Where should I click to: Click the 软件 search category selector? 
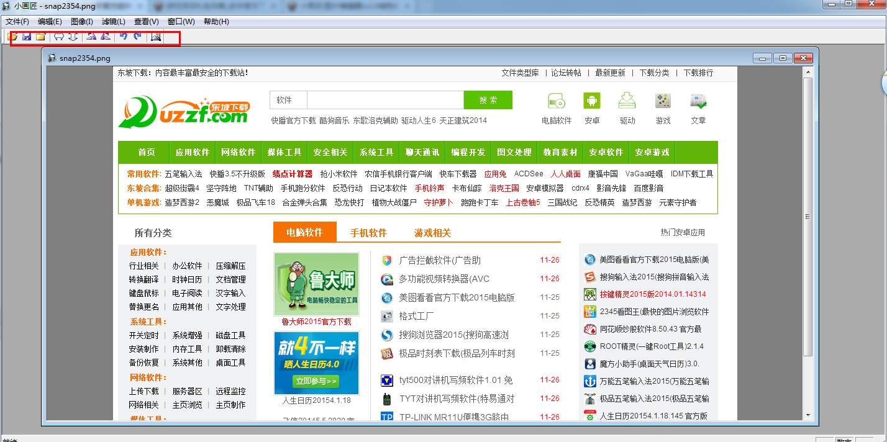click(288, 100)
